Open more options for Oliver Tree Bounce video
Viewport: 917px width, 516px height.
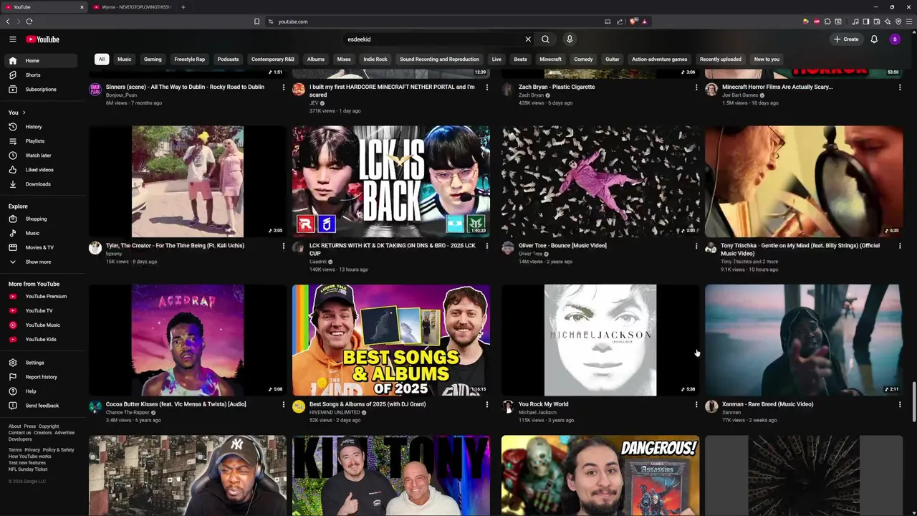tap(696, 246)
